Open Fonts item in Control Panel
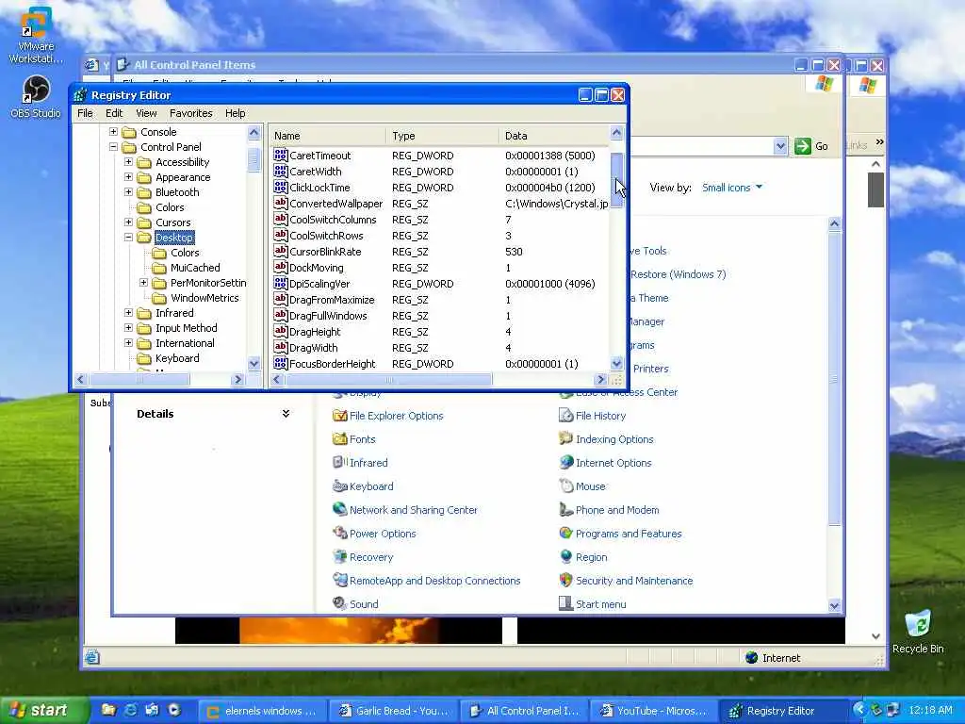965x724 pixels. click(354, 439)
